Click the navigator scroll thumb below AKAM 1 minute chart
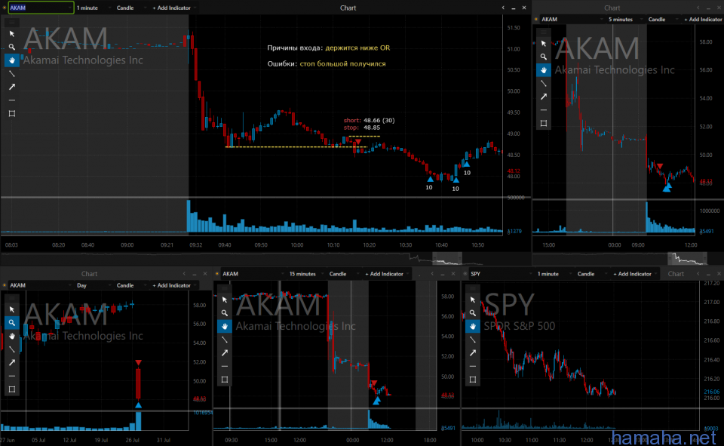 446,259
